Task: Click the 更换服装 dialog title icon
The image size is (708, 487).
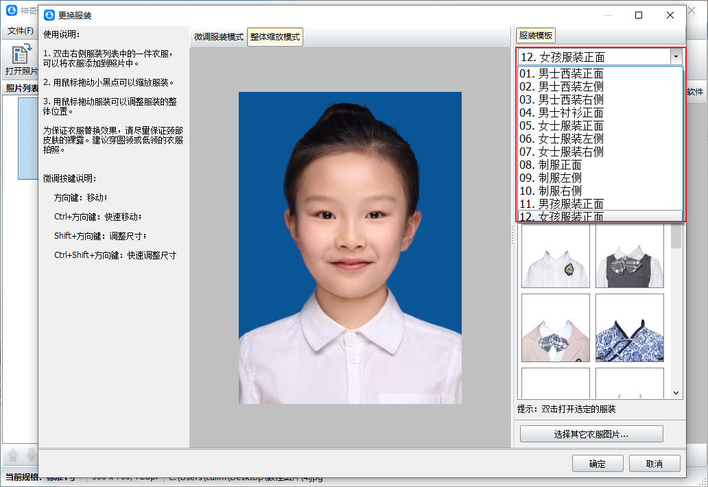Action: point(49,15)
